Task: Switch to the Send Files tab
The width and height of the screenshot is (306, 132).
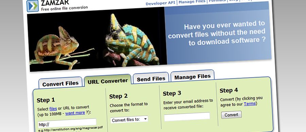Action: point(151,79)
